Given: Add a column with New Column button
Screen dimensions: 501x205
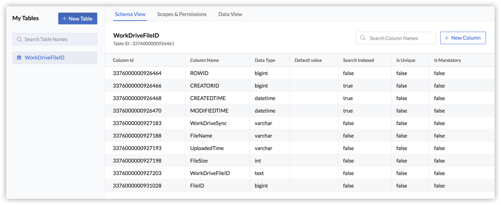Looking at the screenshot, I should pyautogui.click(x=463, y=38).
